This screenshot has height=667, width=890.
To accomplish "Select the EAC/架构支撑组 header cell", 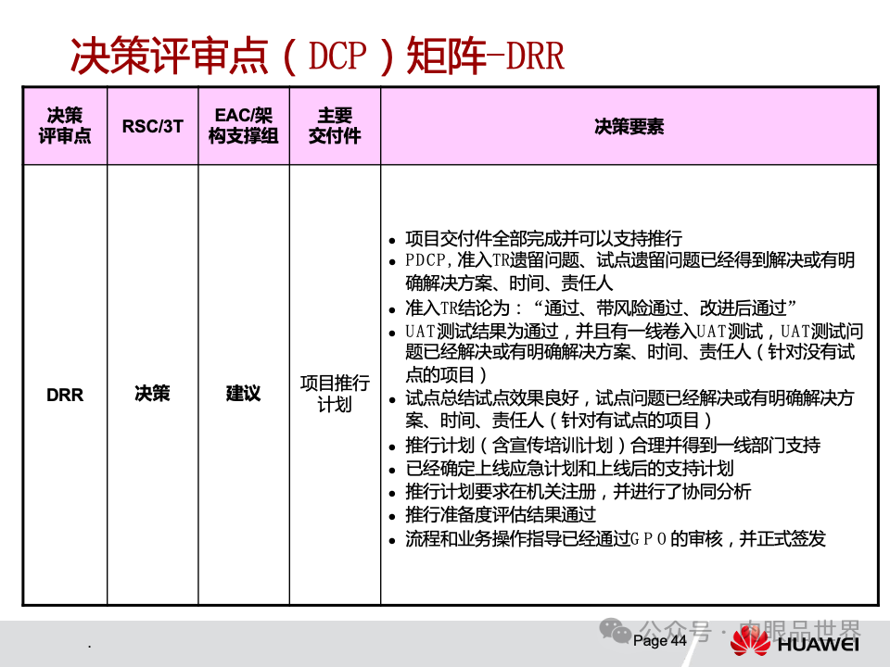I will (x=244, y=126).
